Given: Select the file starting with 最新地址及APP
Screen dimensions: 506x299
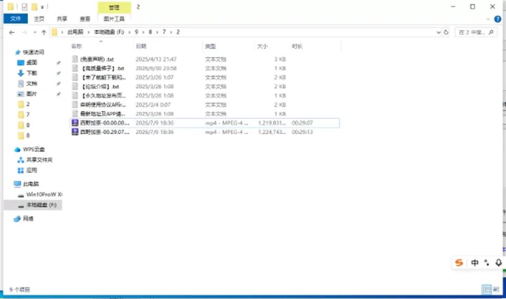Looking at the screenshot, I should 103,114.
